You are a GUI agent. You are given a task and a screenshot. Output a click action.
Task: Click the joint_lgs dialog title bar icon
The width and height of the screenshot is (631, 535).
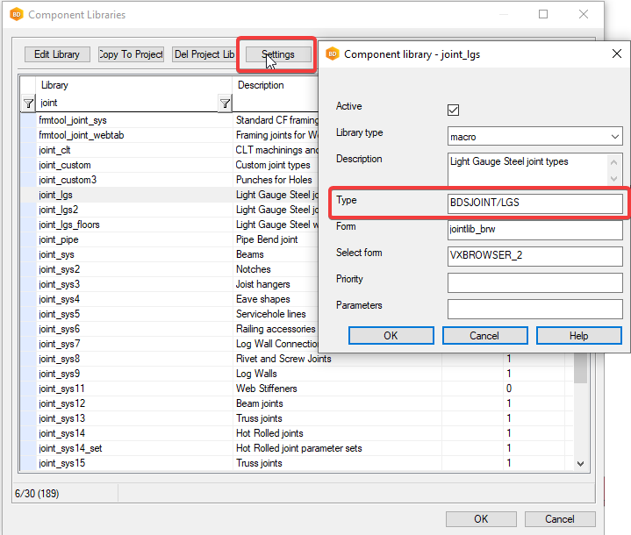[332, 53]
